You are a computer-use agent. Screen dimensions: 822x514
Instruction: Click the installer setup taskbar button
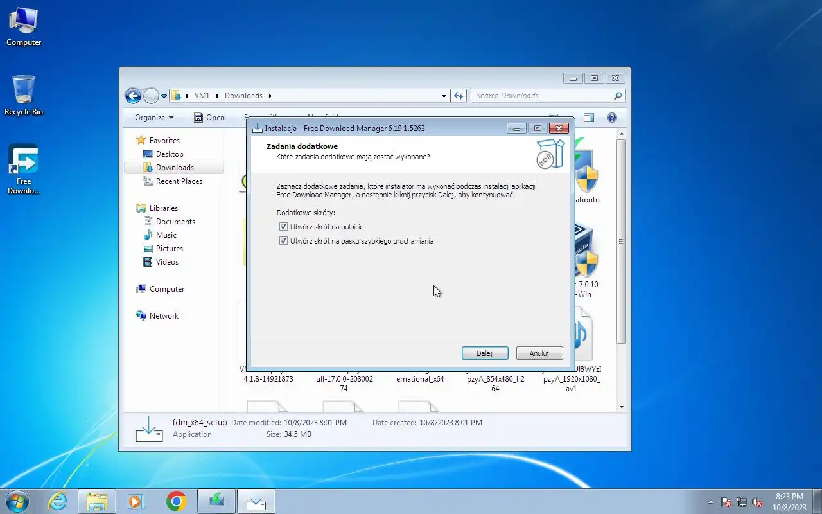[256, 501]
